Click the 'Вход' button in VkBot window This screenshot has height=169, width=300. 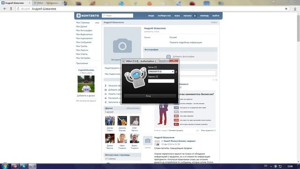pyautogui.click(x=150, y=96)
